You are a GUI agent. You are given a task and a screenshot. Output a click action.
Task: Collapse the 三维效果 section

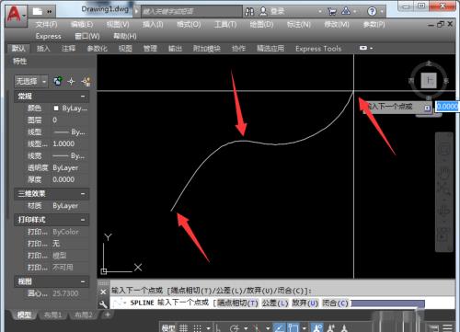coord(83,194)
